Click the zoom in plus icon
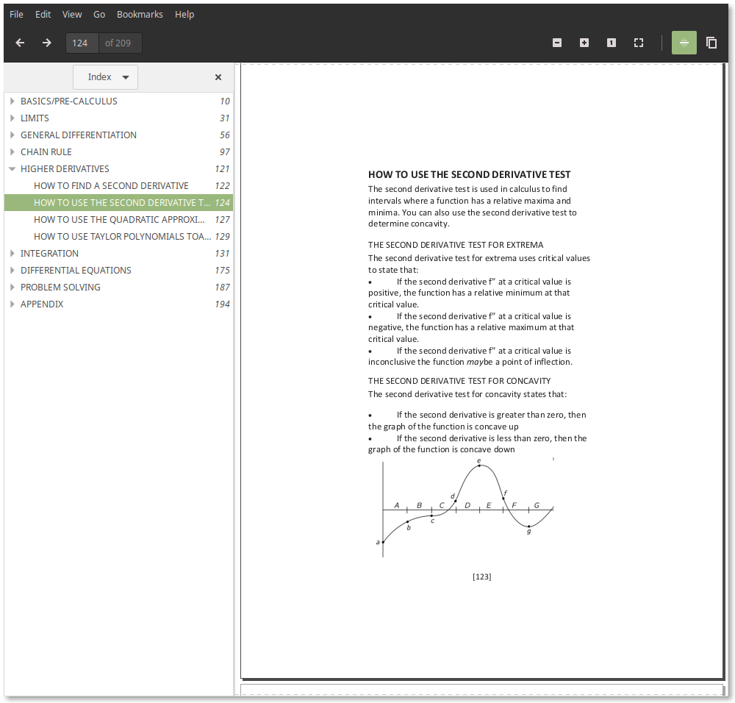735x703 pixels. [584, 43]
